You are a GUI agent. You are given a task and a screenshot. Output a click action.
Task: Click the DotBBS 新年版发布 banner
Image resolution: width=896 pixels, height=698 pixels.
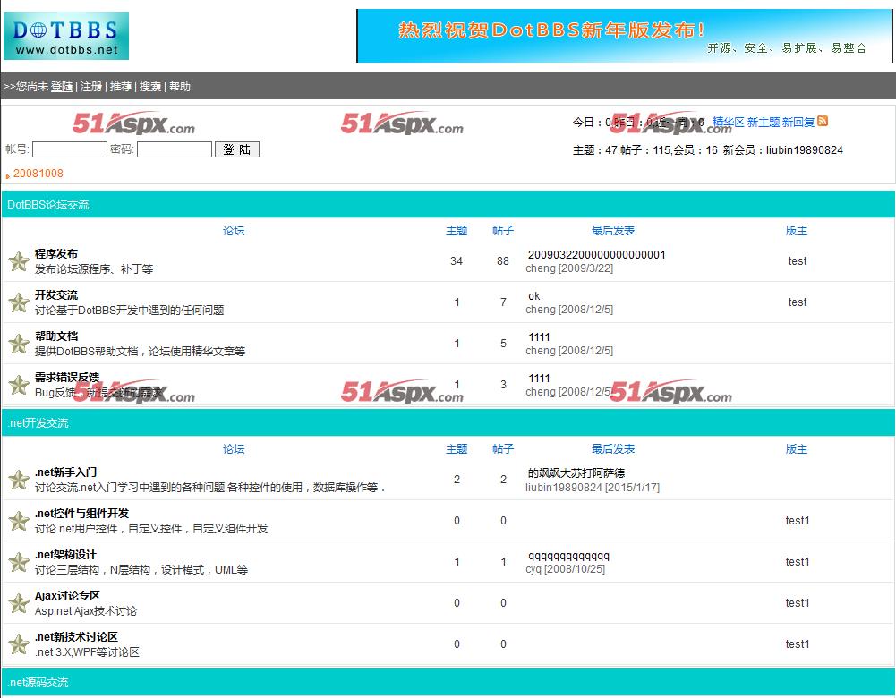tap(624, 36)
